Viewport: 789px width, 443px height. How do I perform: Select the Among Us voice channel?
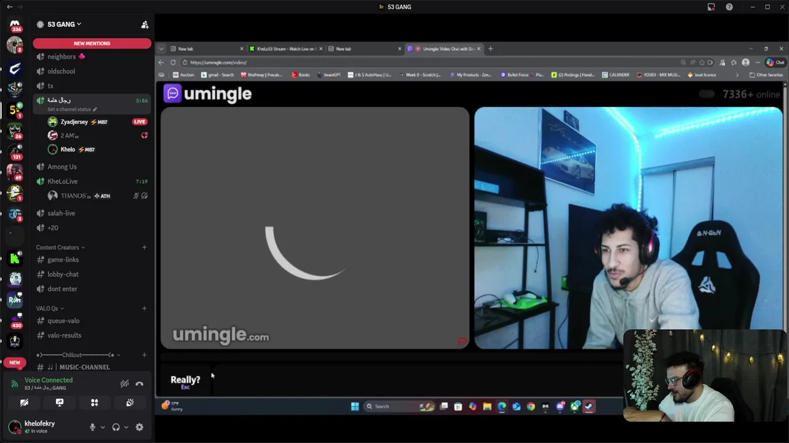click(x=92, y=167)
